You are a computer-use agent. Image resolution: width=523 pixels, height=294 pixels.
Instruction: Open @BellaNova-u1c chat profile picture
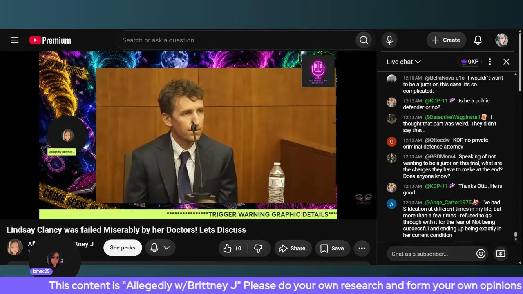(x=391, y=79)
